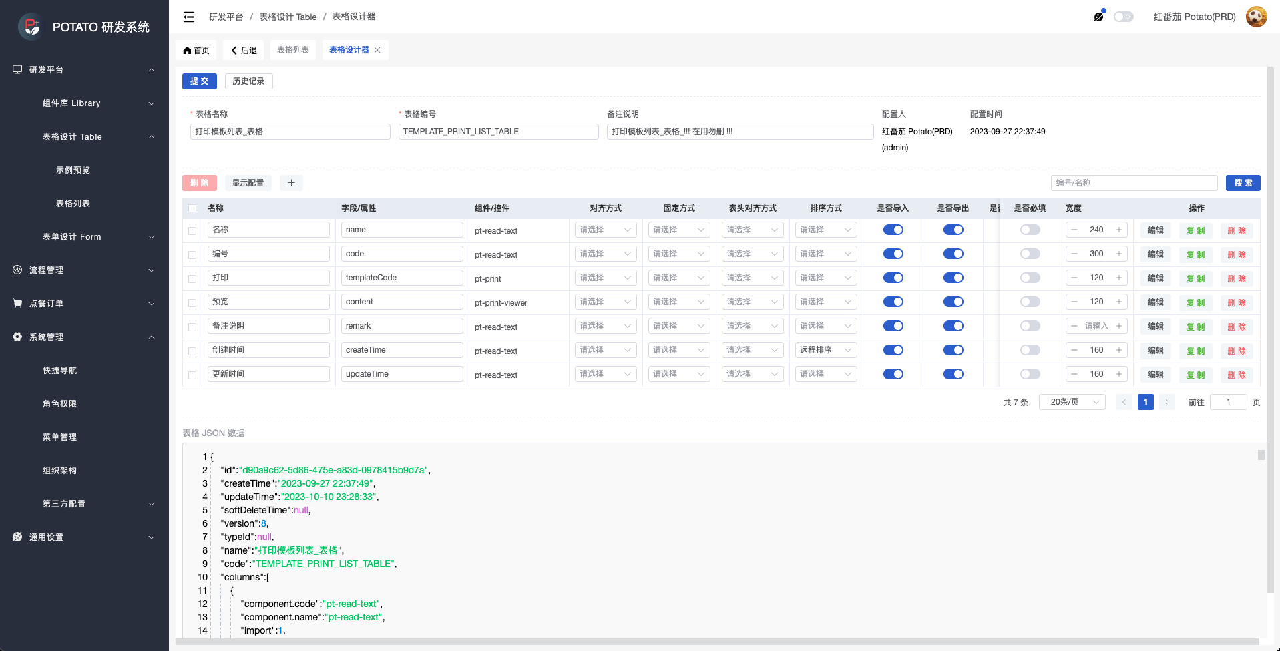Click the 搜索 button
1280x651 pixels.
[1243, 183]
